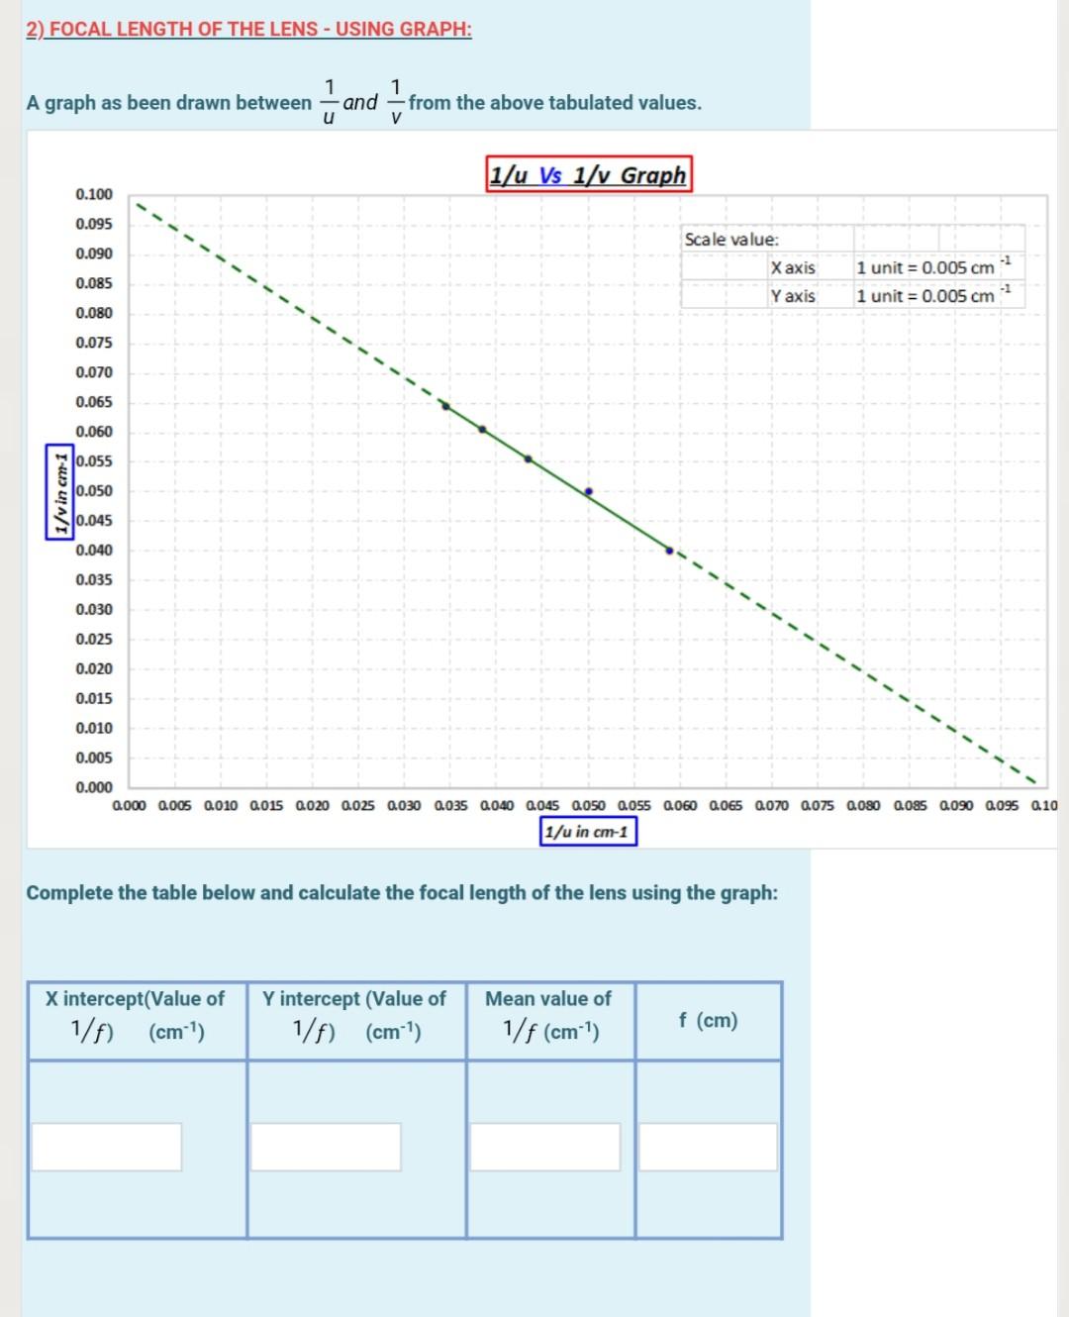This screenshot has height=1317, width=1069.
Task: Select the Y axis scale entry
Action: pos(792,295)
